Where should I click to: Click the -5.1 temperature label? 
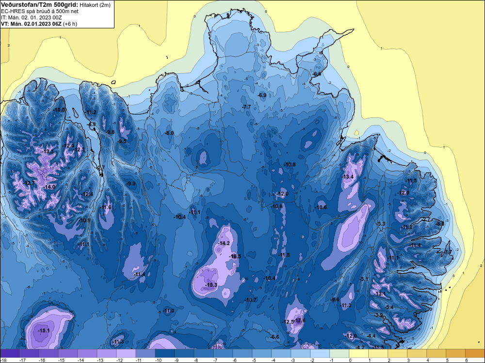(364, 279)
